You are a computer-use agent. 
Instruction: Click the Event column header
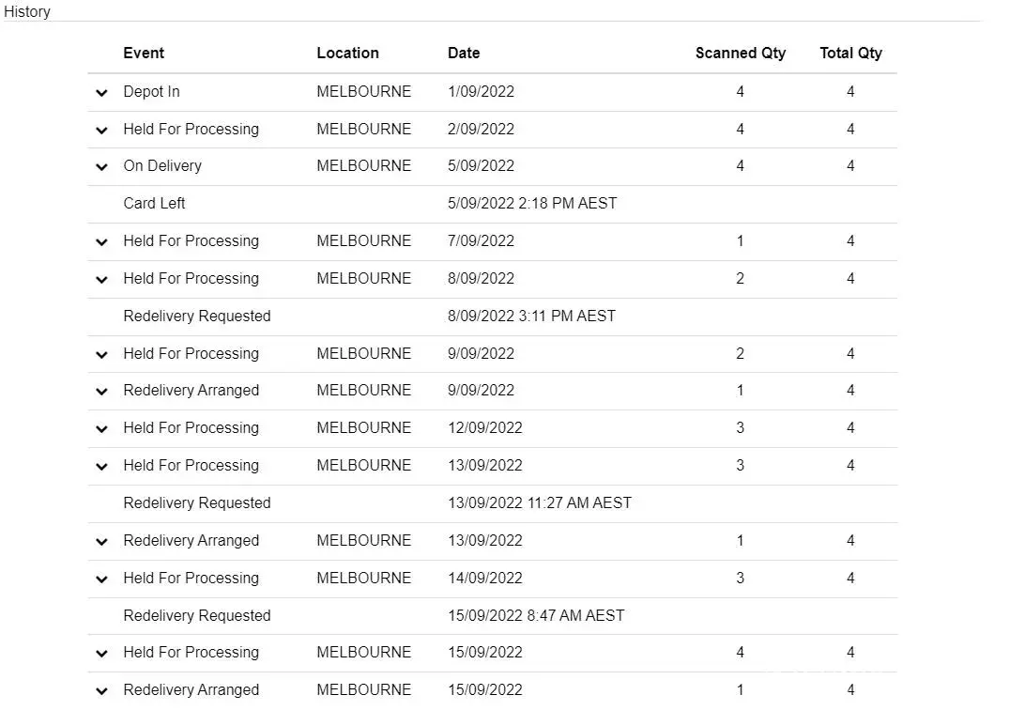click(x=144, y=54)
